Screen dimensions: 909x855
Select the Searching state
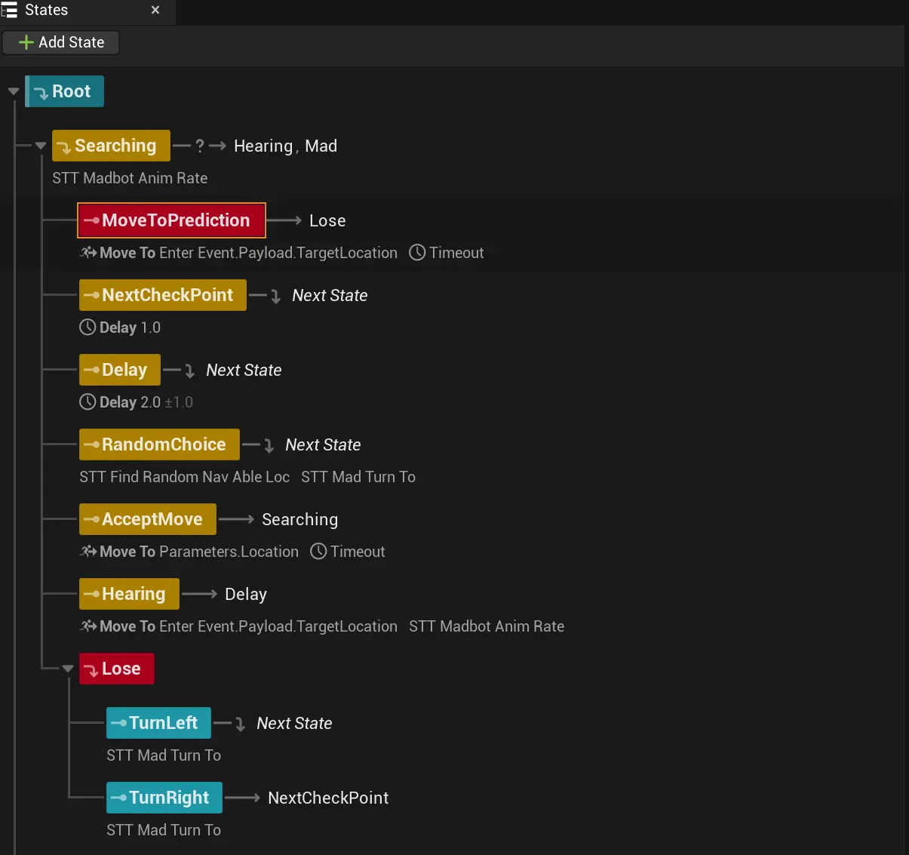click(x=111, y=146)
